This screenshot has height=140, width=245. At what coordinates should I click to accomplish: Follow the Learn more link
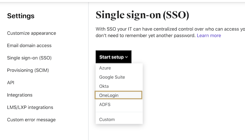(x=209, y=35)
